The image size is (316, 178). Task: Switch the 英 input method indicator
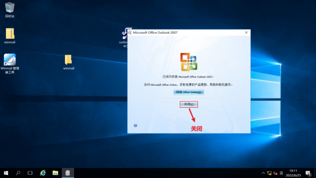click(281, 173)
